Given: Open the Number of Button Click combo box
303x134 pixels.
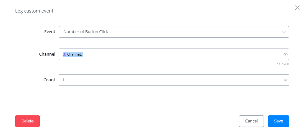Looking at the screenshot, I should coord(173,32).
